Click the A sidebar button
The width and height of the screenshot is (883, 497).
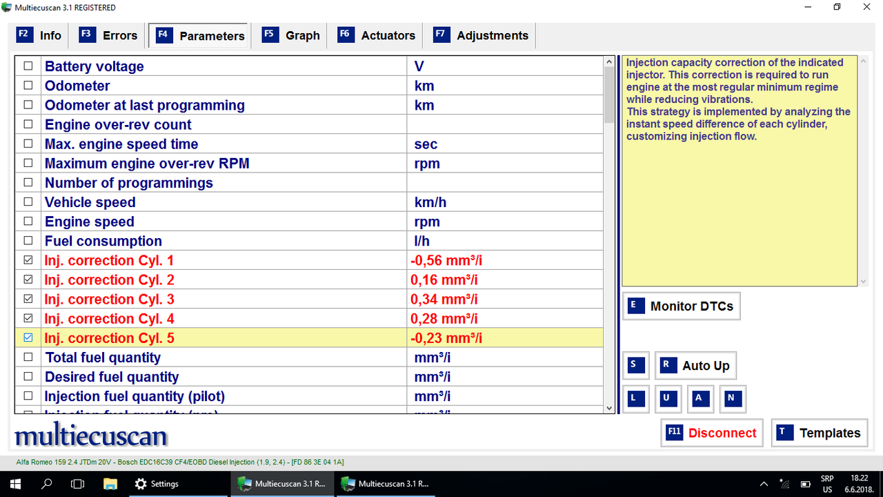700,398
